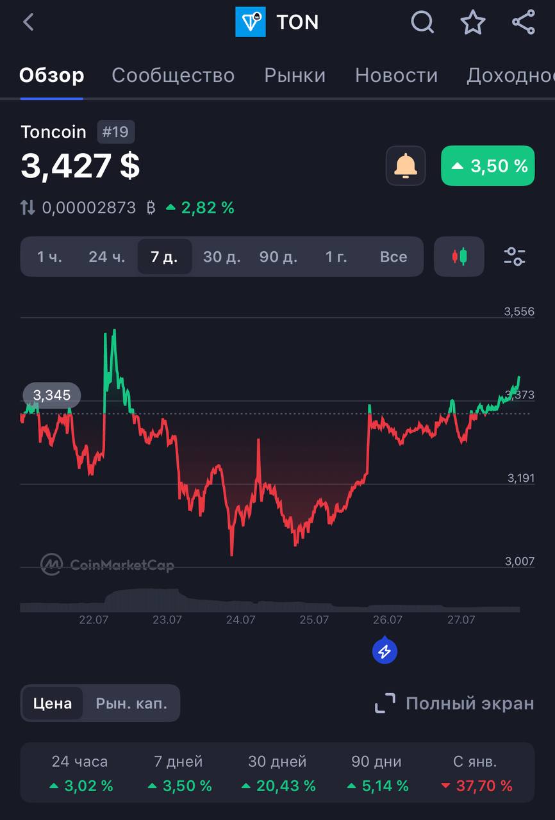The image size is (555, 820).
Task: Tap the Toncoin name label
Action: [x=53, y=132]
